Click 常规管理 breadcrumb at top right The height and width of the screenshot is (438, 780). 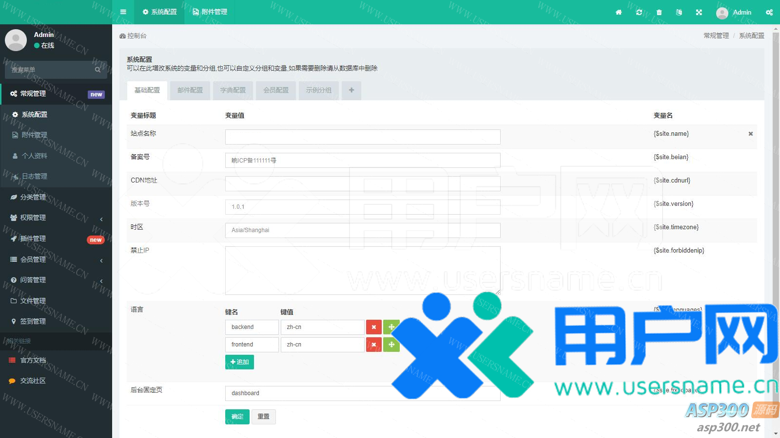(x=716, y=36)
